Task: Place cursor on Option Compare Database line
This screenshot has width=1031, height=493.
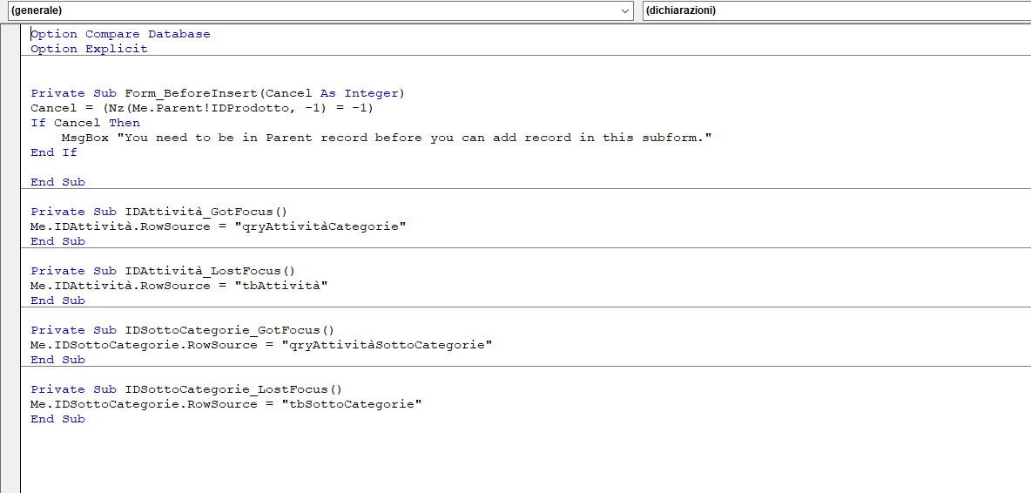Action: [x=120, y=34]
